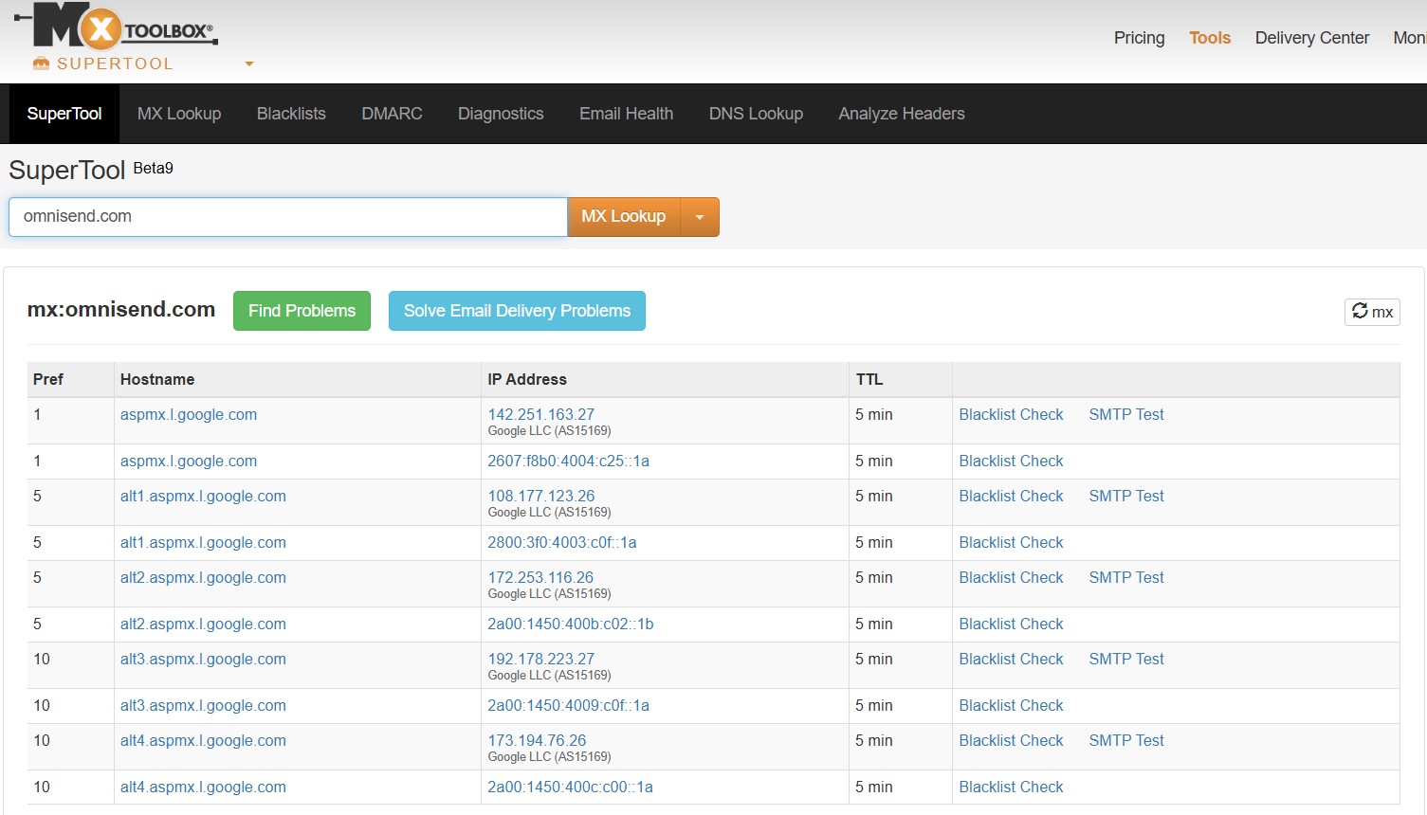
Task: Click Solve Email Delivery Problems button
Action: tap(517, 311)
